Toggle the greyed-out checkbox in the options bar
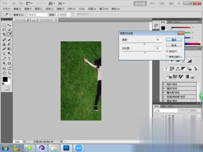The width and height of the screenshot is (203, 152). [76, 14]
